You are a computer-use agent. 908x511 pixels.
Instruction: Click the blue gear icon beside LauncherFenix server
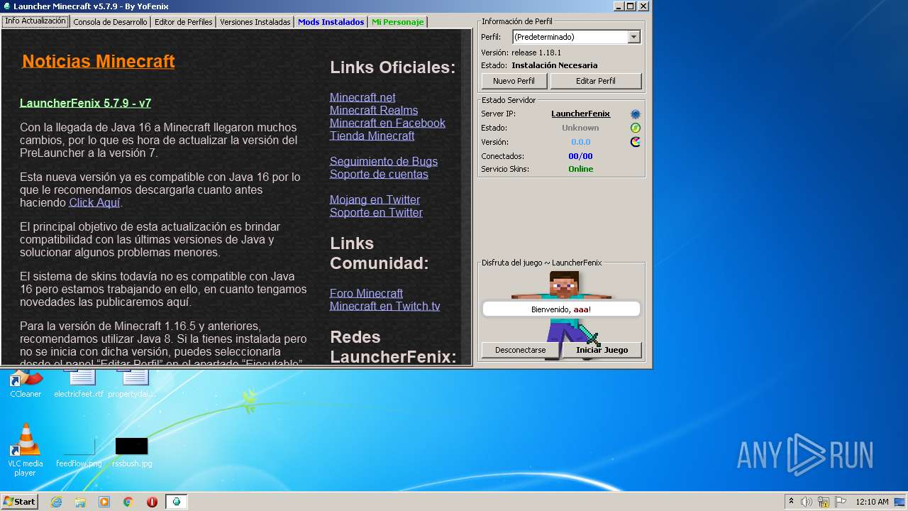coord(636,114)
